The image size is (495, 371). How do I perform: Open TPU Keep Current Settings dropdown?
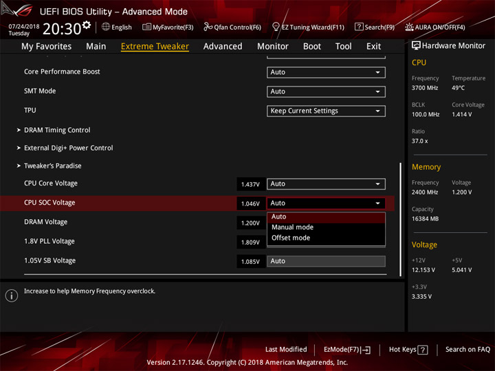pos(326,111)
